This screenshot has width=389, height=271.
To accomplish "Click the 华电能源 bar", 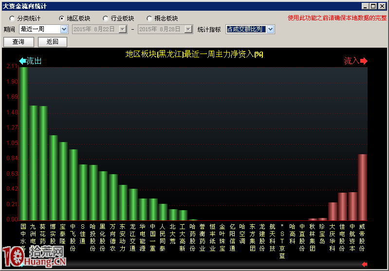I will (143, 210).
